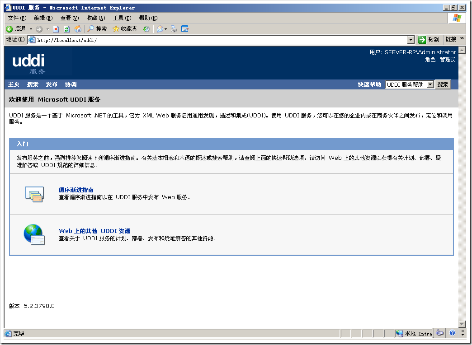Open the 查看(V) menu
Image resolution: width=472 pixels, height=345 pixels.
(x=70, y=18)
